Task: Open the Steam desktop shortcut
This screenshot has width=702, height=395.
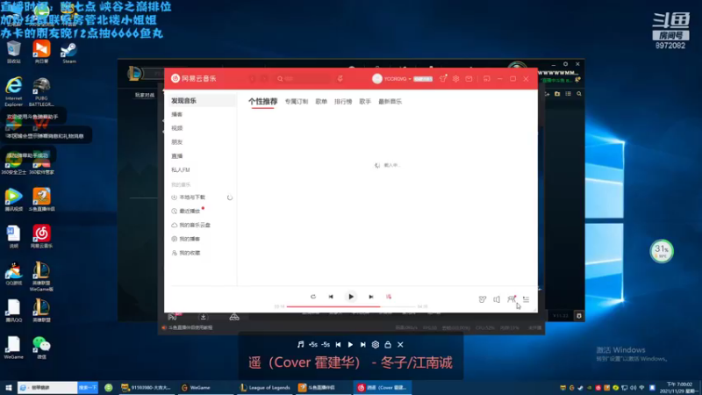Action: 69,53
